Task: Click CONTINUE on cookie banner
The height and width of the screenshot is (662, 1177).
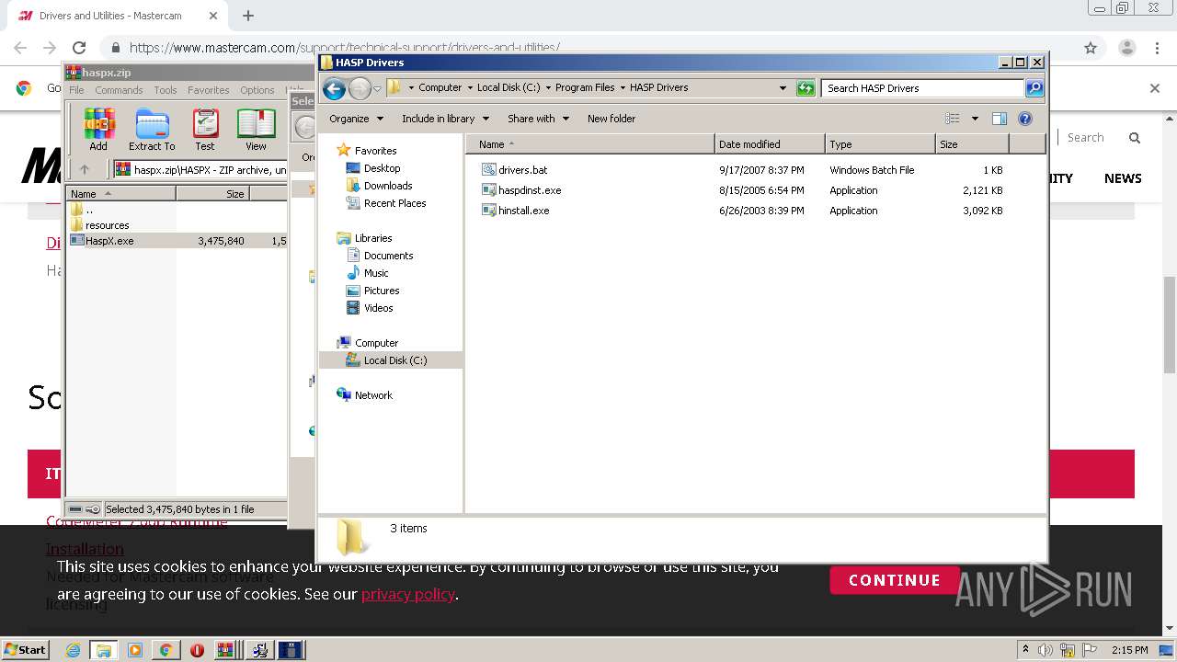Action: 894,580
